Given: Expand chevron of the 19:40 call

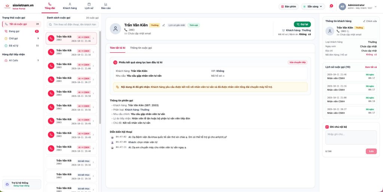Looking at the screenshot, I should [93, 149].
